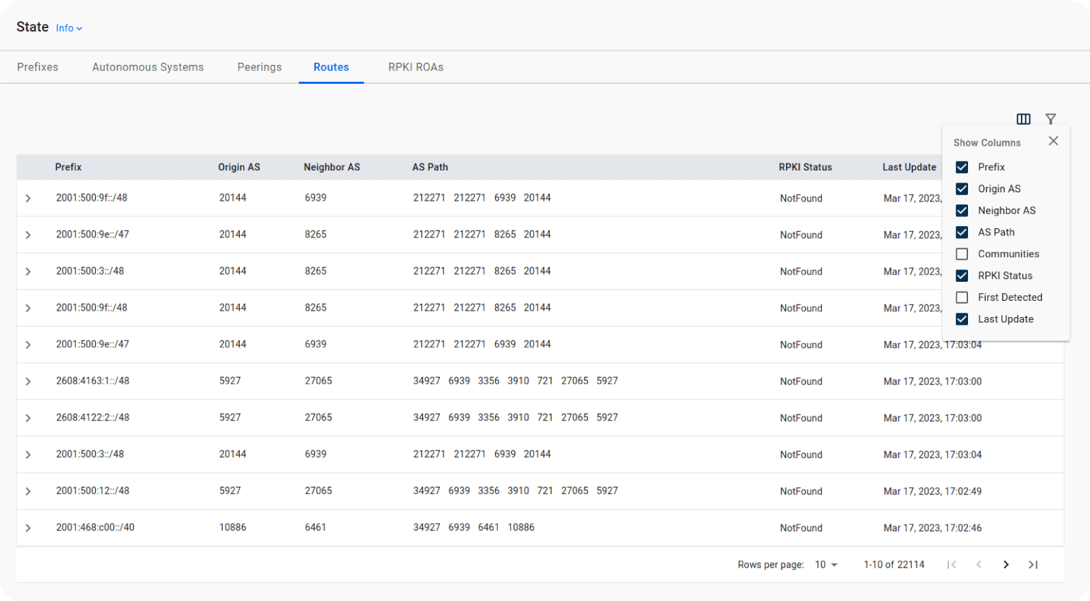Go to the previous page of routes

[x=979, y=564]
